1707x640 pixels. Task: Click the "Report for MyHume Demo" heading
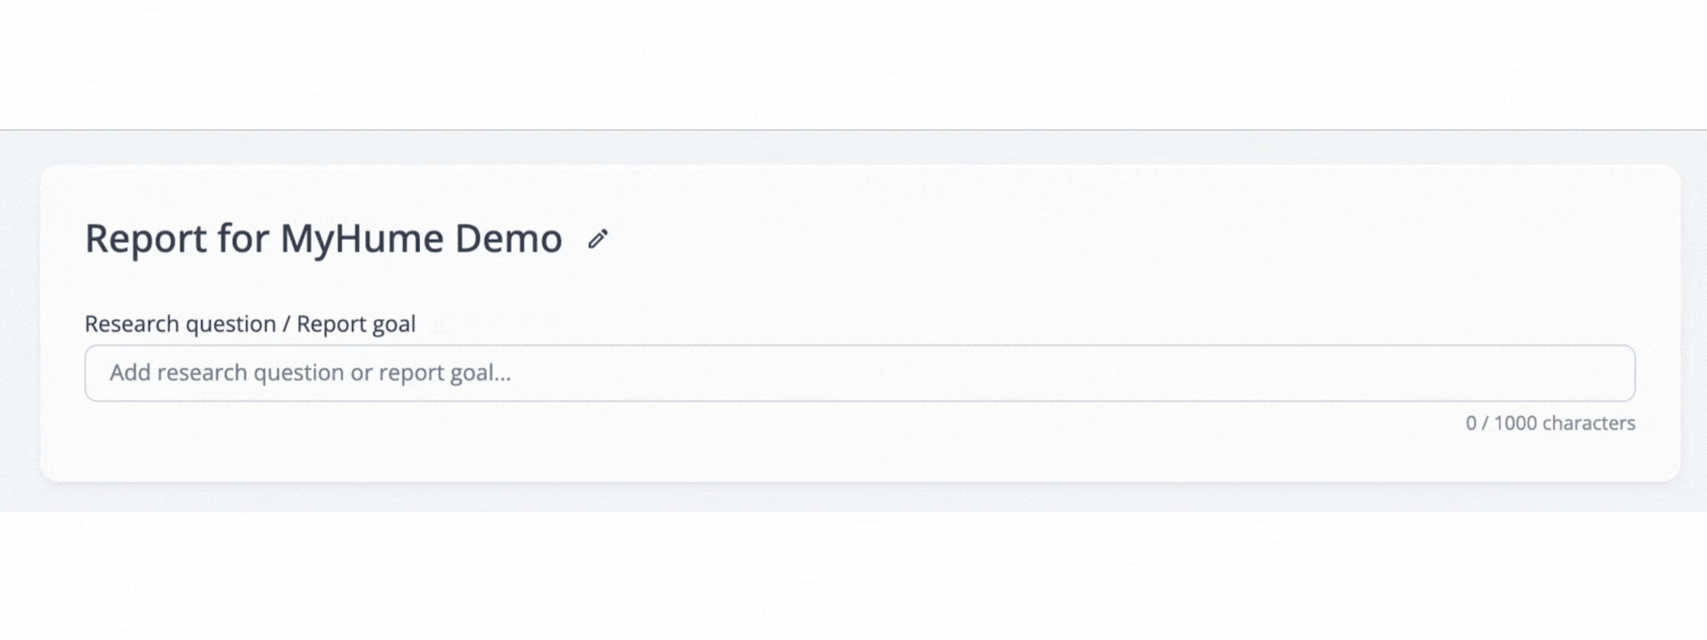(323, 238)
